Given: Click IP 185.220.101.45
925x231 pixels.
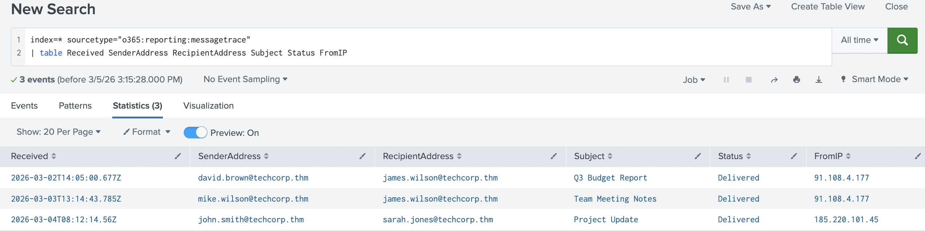Looking at the screenshot, I should tap(846, 219).
